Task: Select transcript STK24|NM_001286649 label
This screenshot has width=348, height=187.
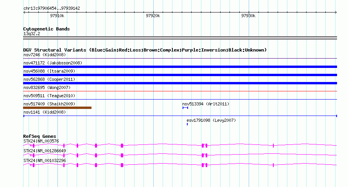Action: pyautogui.click(x=45, y=151)
